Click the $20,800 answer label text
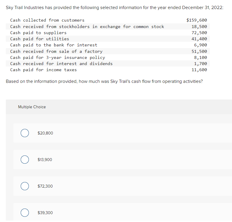 click(x=45, y=133)
